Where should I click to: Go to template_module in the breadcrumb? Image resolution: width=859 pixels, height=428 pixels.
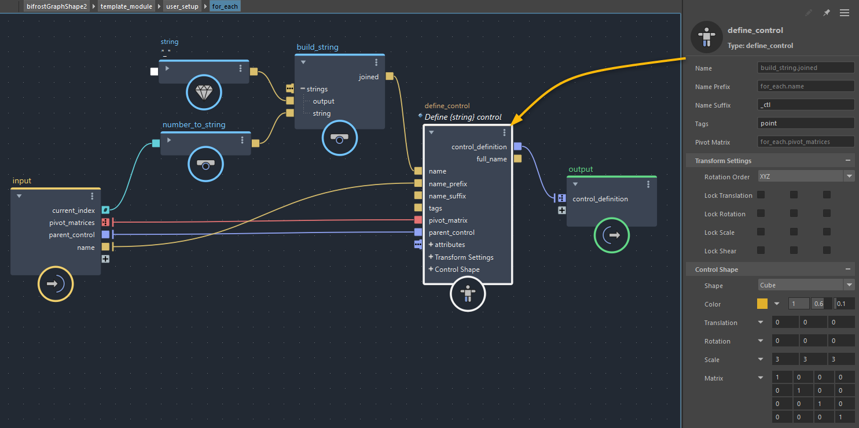[x=126, y=6]
